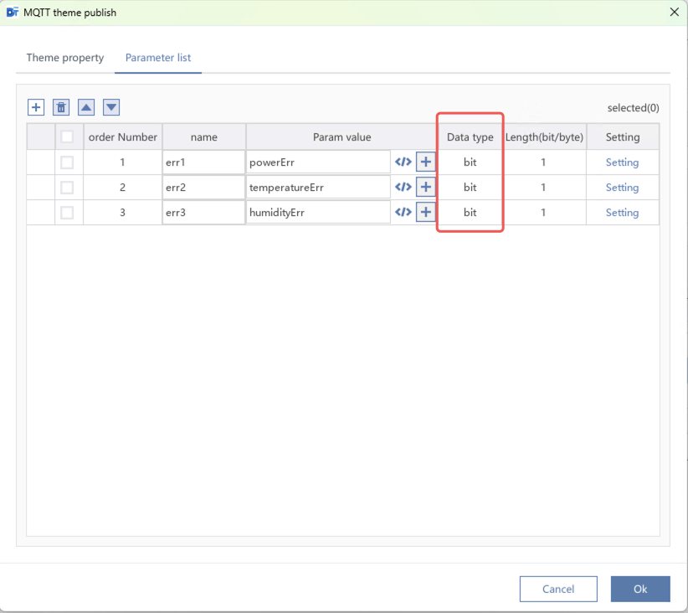Open Setting link for err2 row
This screenshot has height=613, width=688.
622,188
